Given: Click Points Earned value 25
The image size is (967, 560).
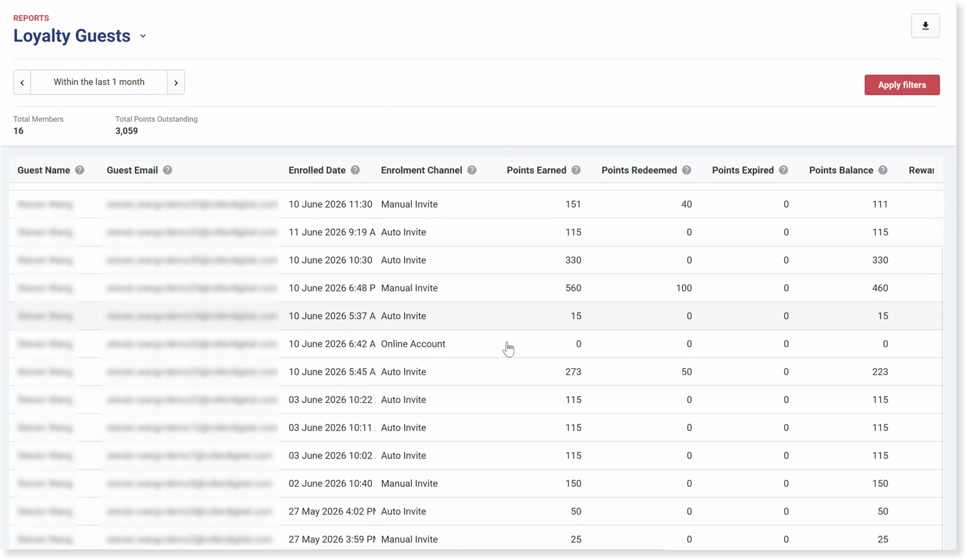Looking at the screenshot, I should (x=576, y=539).
